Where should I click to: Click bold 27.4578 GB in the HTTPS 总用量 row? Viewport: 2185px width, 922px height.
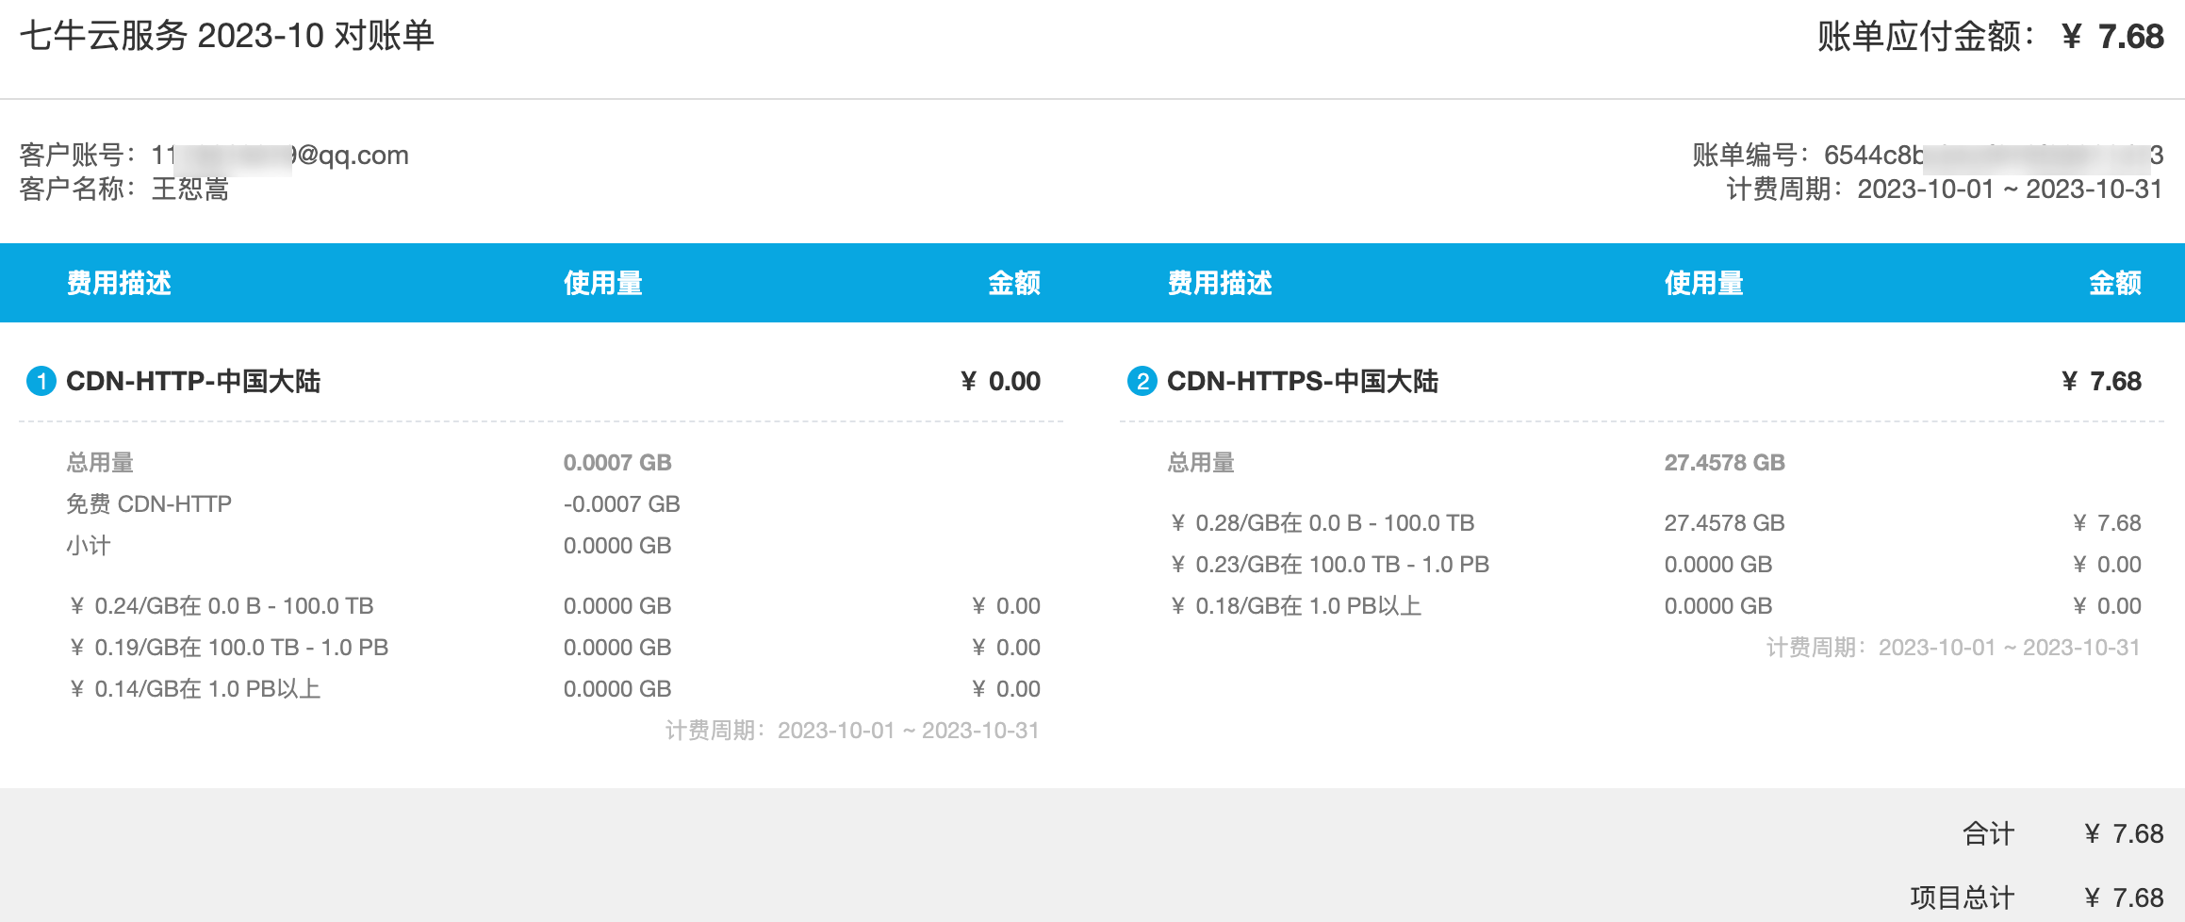[1725, 462]
